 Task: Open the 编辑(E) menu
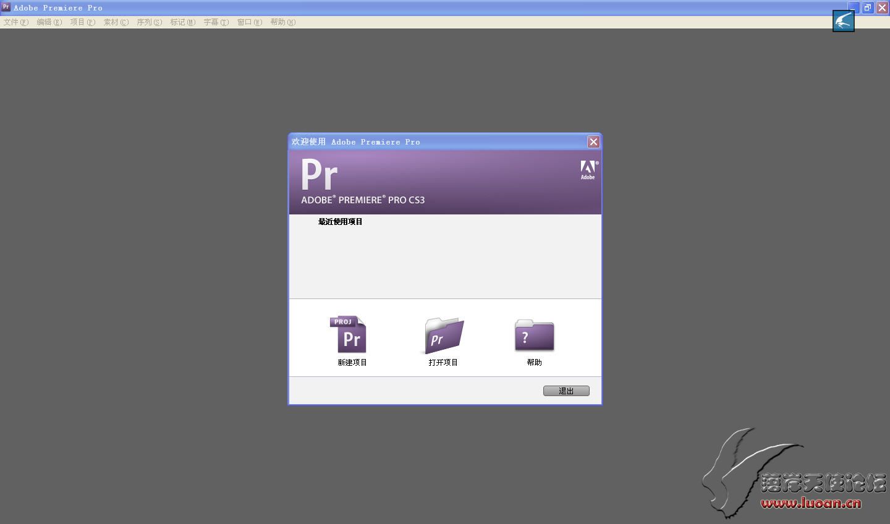49,22
